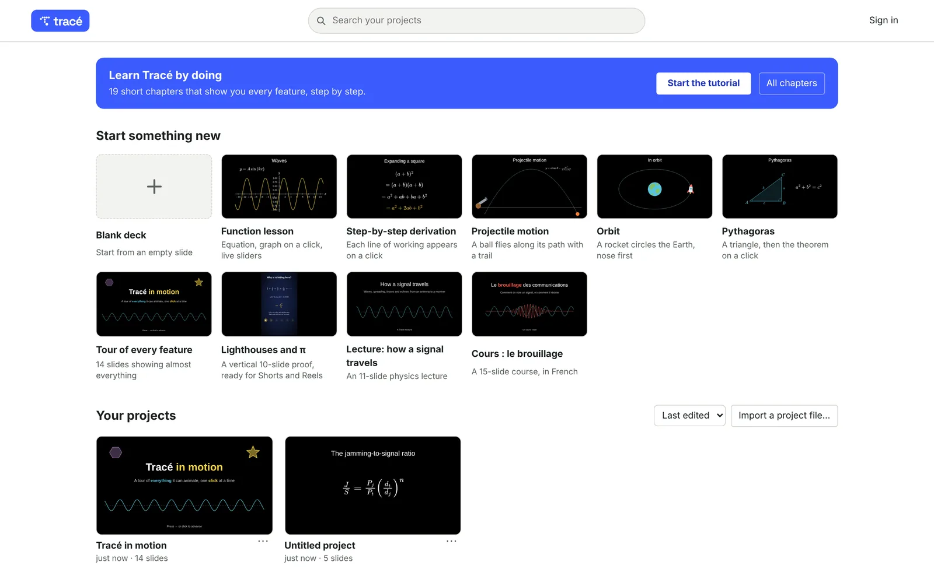Open the Step-by-step derivation template thumbnail
Image resolution: width=934 pixels, height=583 pixels.
(404, 187)
